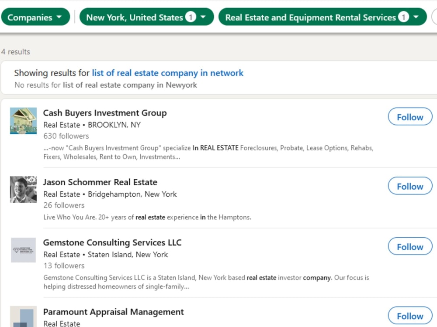Viewport: 437px width, 327px height.
Task: Open Cash Buyers Investment Group company title
Action: point(105,113)
